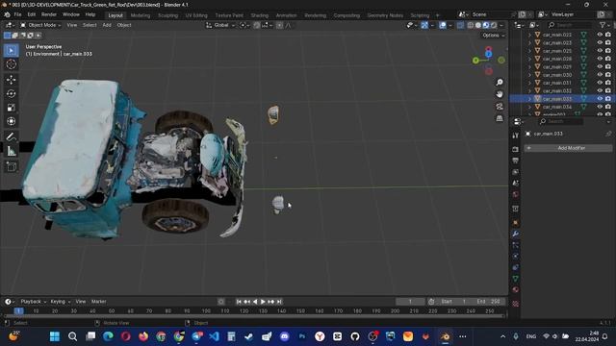This screenshot has width=616, height=346.
Task: Open the timeline Playback dropdown
Action: (x=34, y=302)
